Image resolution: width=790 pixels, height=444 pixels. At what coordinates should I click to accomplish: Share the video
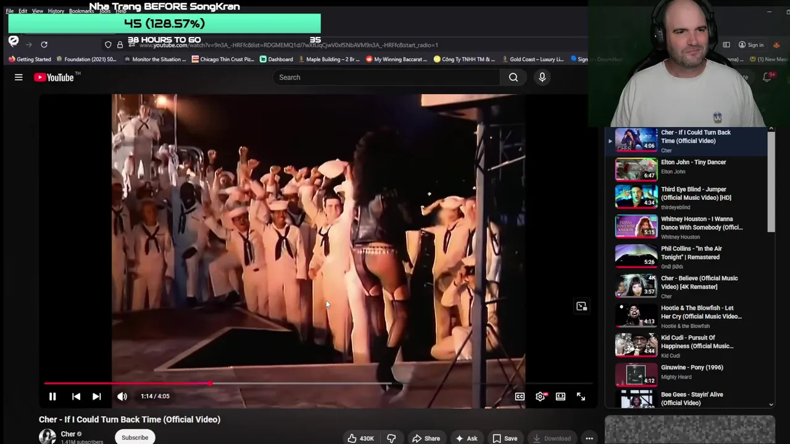[426, 438]
